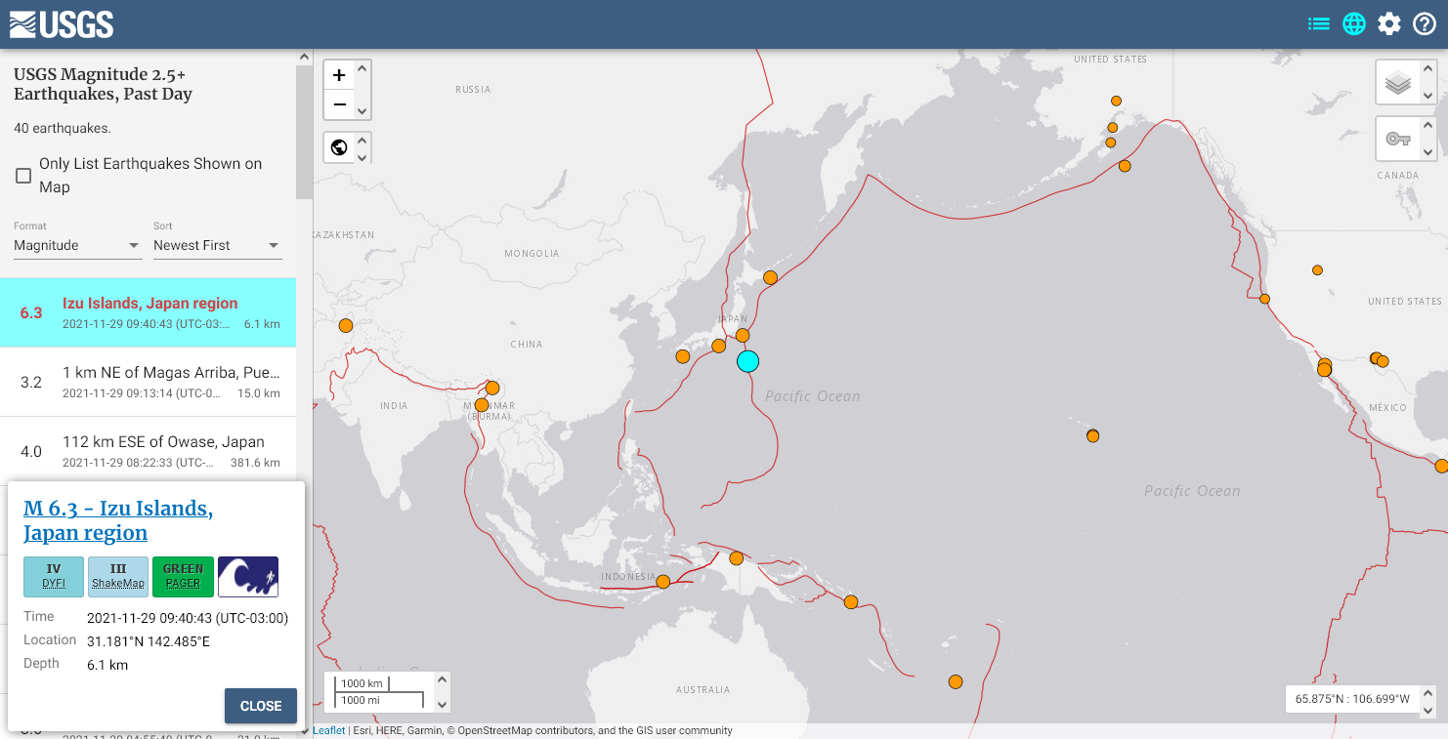Zoom out on the map
The image size is (1448, 739).
[339, 104]
